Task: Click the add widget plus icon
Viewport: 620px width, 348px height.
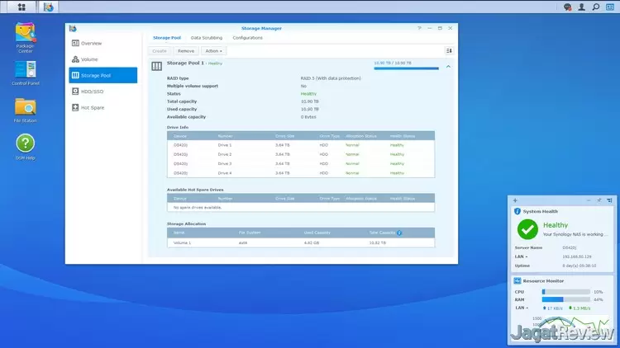Action: [515, 200]
